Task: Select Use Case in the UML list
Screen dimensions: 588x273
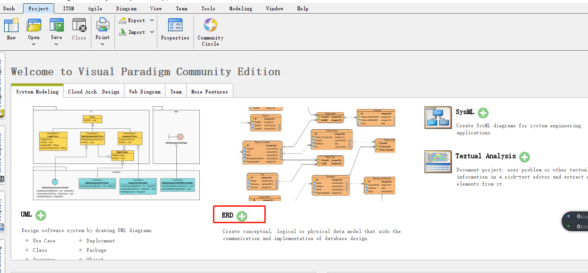Action: [44, 241]
